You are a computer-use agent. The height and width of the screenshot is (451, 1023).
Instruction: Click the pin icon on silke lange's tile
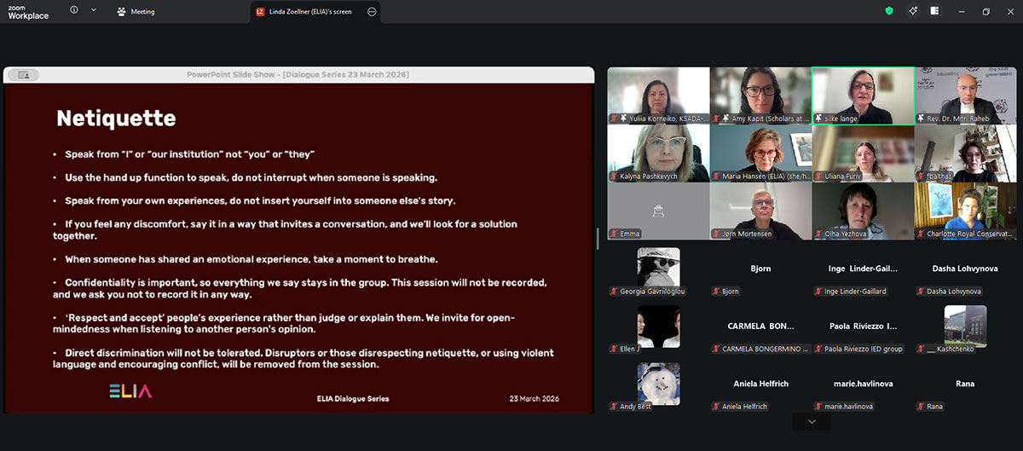[819, 119]
